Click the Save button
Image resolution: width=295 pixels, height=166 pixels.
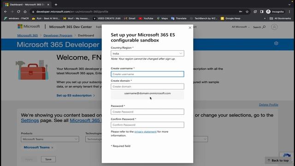point(48,159)
